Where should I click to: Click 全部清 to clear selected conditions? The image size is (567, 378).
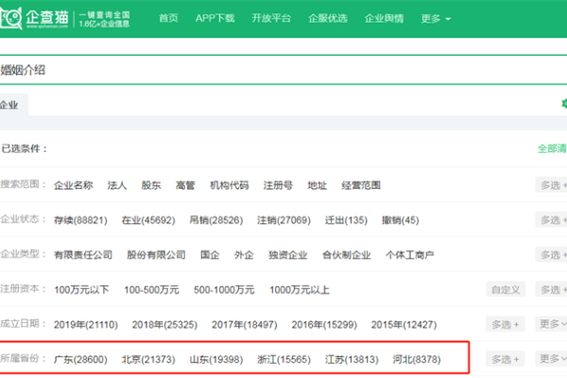[552, 148]
